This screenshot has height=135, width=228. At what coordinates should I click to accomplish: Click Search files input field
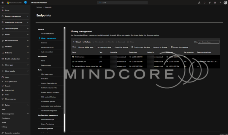point(209,42)
